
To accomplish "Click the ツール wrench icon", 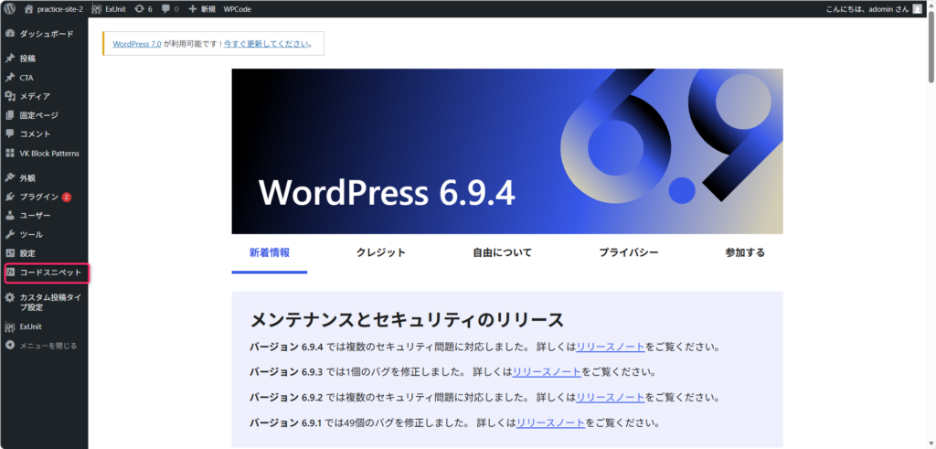I will (x=9, y=235).
